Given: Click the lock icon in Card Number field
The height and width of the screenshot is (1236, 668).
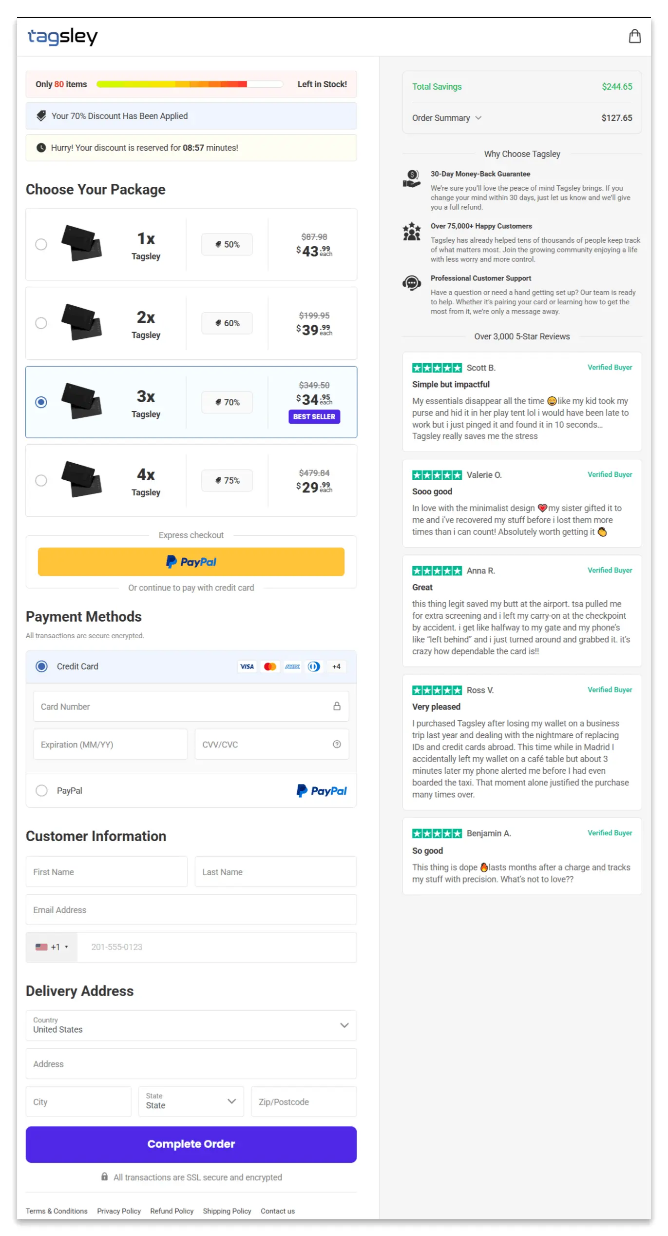Looking at the screenshot, I should coord(337,706).
